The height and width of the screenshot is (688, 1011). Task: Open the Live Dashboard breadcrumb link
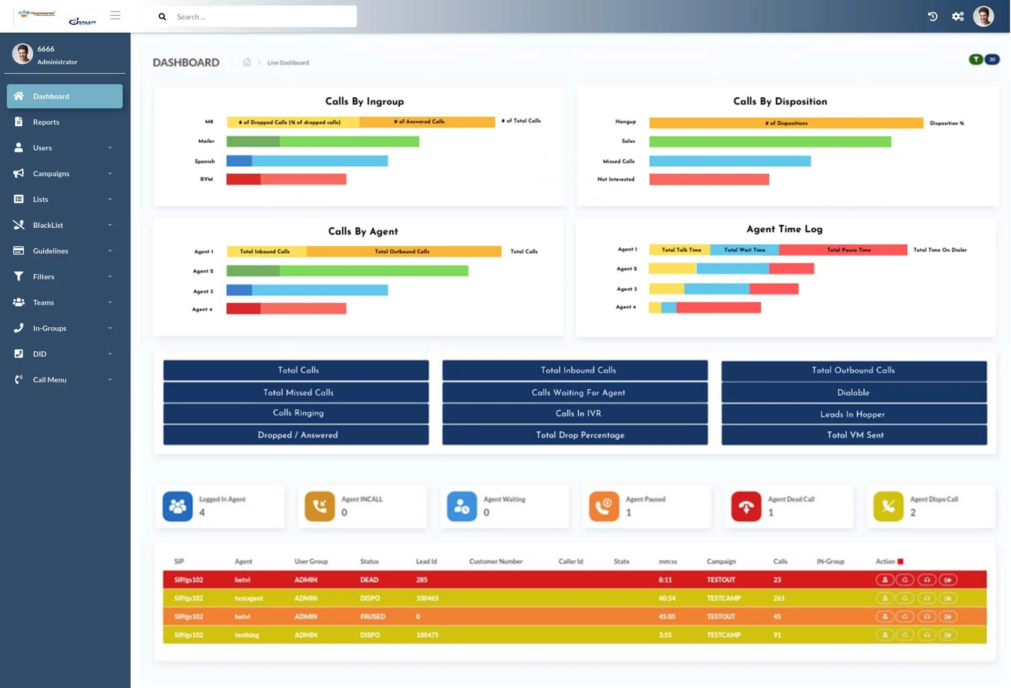click(x=288, y=62)
